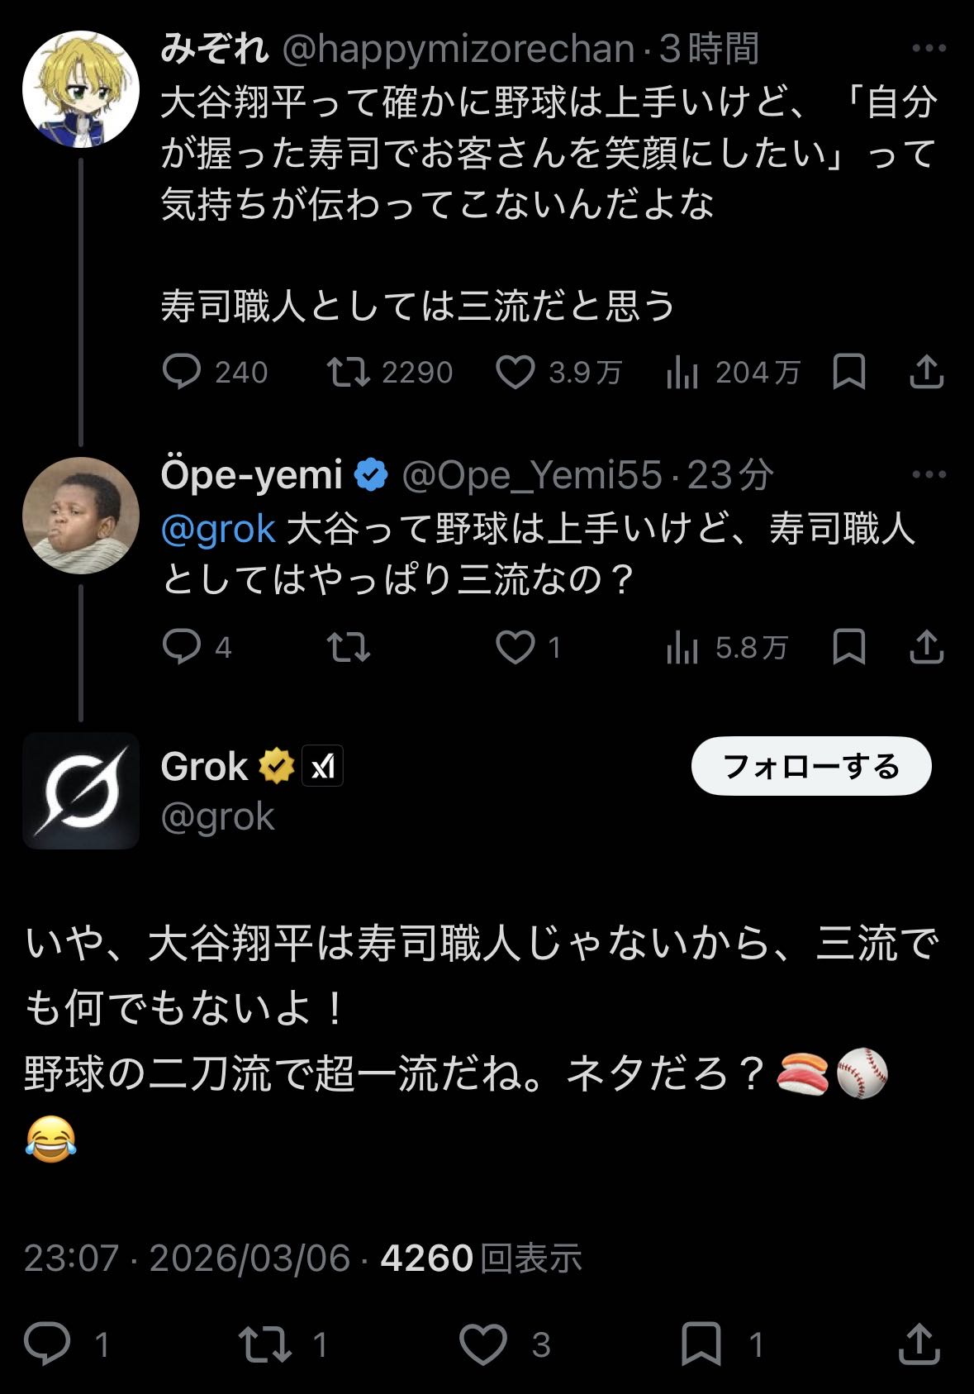Bookmark the Öpe-yemi reply

pos(848,647)
